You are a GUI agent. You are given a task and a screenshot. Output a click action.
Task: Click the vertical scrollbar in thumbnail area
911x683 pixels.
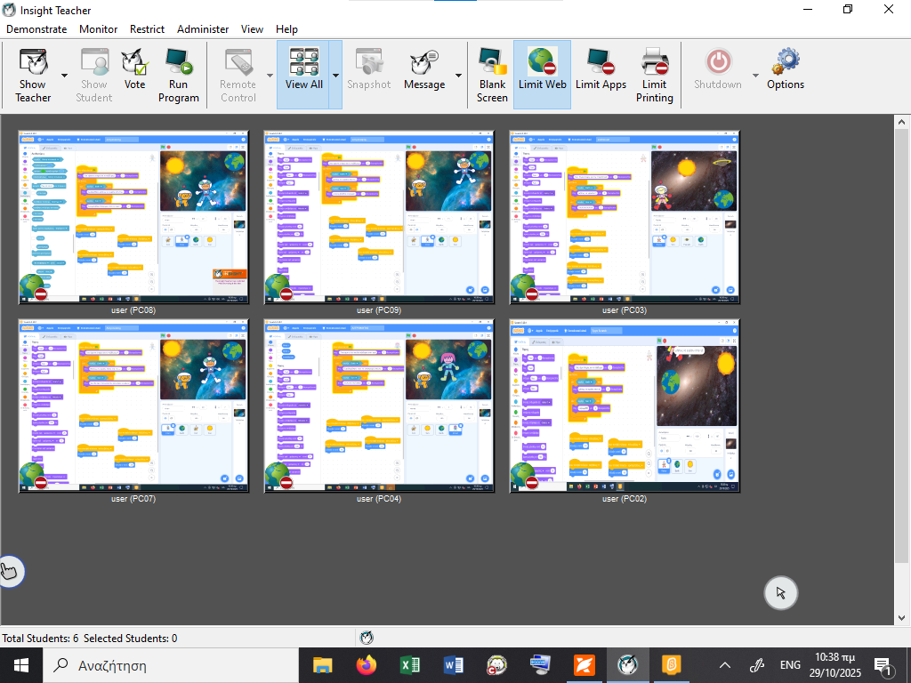(902, 356)
